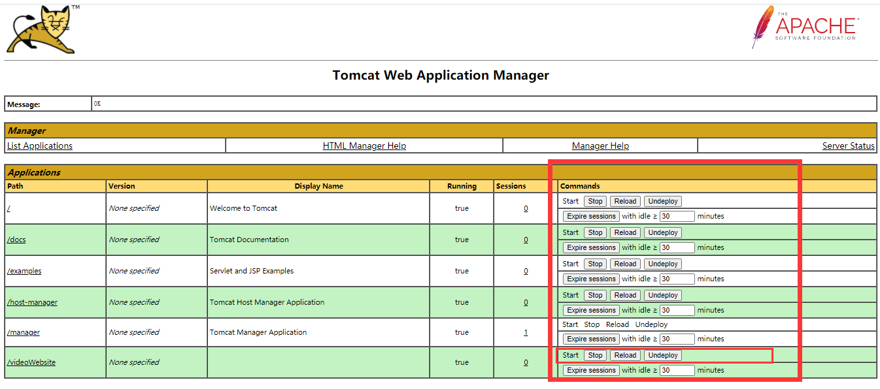Expire sessions for /manager
880x389 pixels.
coord(591,339)
